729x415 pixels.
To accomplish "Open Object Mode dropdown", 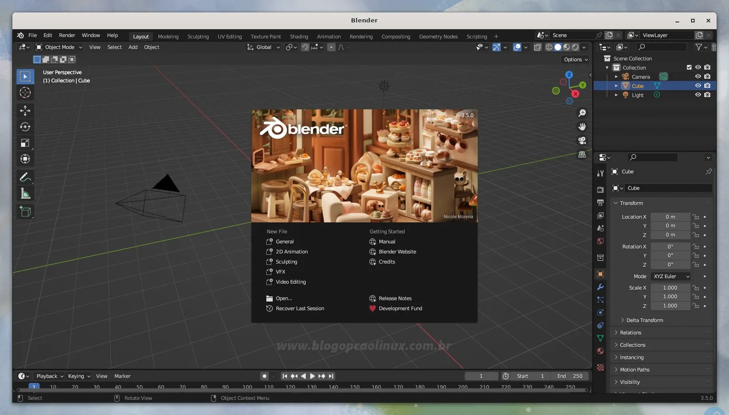I will (59, 47).
